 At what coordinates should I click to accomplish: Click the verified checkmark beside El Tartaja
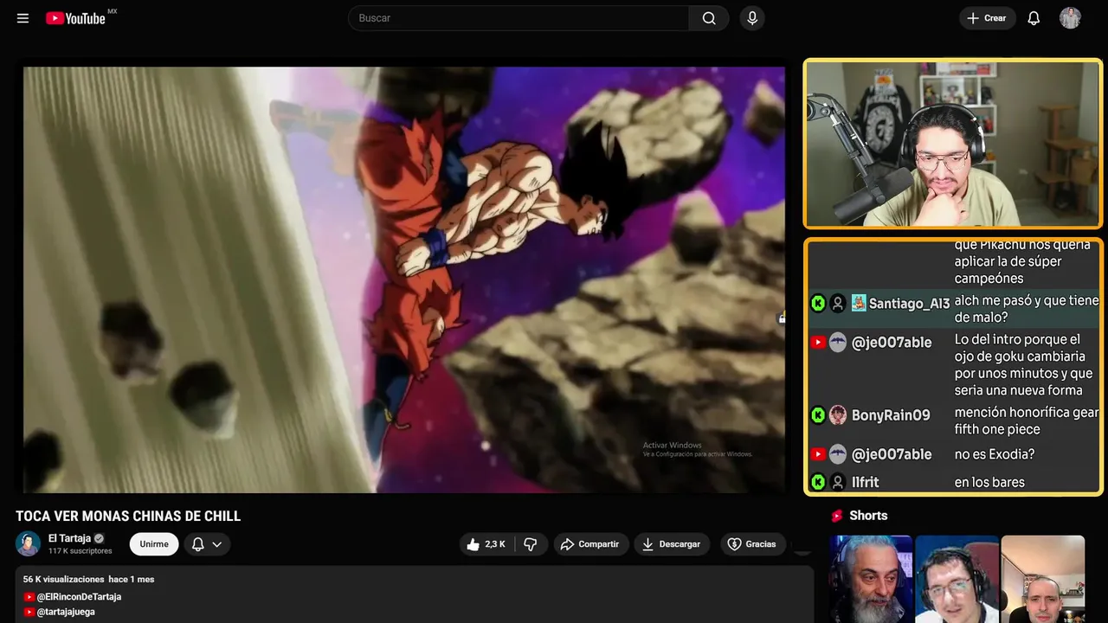tap(99, 538)
